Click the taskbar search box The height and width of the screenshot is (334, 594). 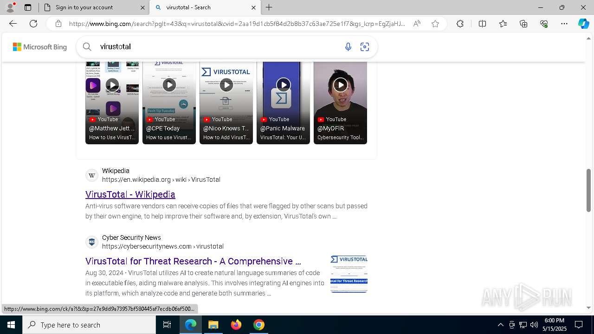click(x=89, y=325)
